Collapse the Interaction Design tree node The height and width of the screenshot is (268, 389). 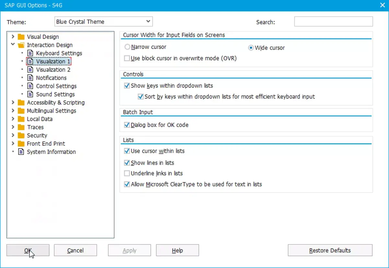point(13,45)
